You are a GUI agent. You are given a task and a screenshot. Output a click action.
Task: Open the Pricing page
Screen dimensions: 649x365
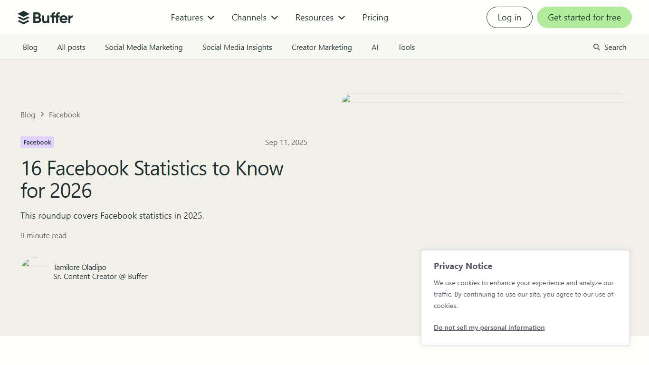(x=375, y=17)
